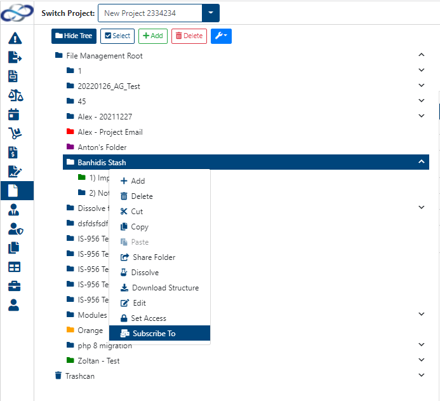Choose Set Access from the context menu

(x=159, y=318)
